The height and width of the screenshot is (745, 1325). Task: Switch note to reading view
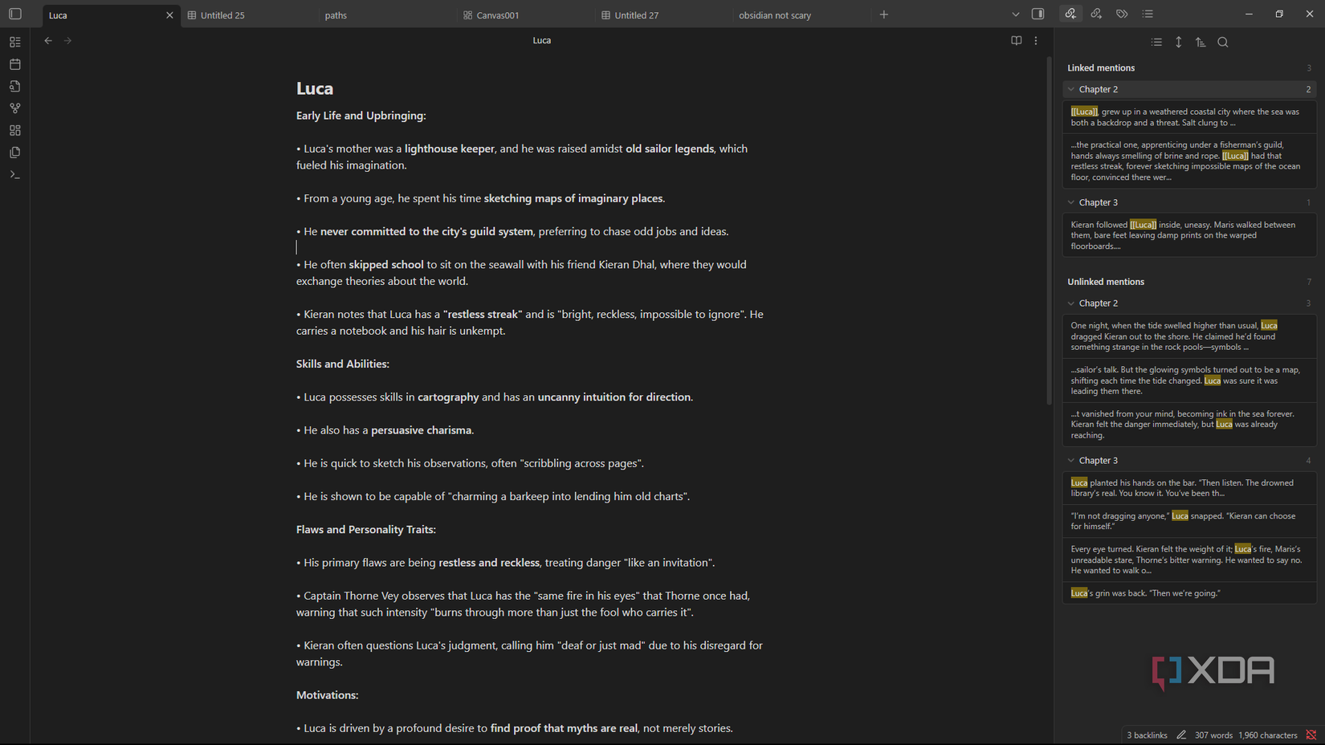click(x=1016, y=40)
